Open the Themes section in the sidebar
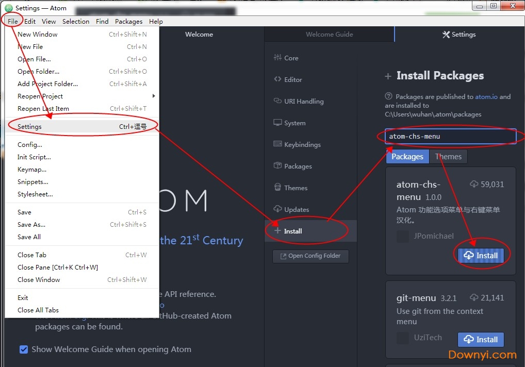The image size is (525, 367). click(296, 188)
